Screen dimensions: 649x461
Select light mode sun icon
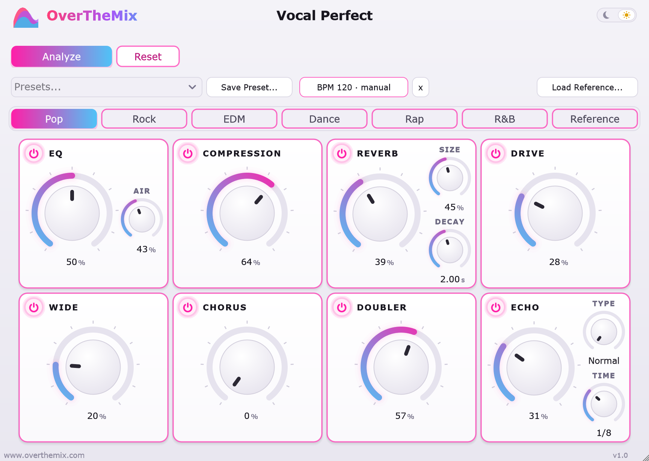coord(626,15)
